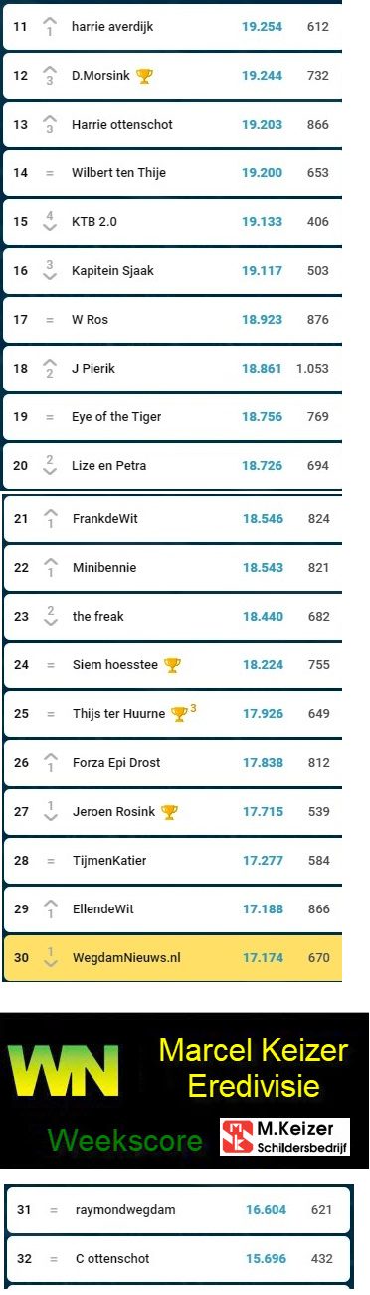
Task: Click the up arrow for harrie averdijk
Action: (50, 21)
